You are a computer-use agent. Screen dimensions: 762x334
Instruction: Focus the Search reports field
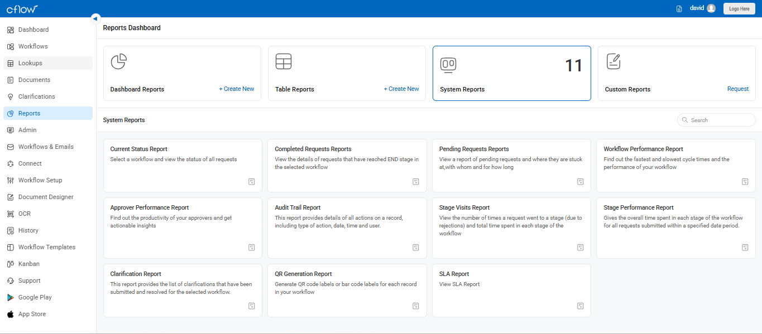tap(716, 120)
